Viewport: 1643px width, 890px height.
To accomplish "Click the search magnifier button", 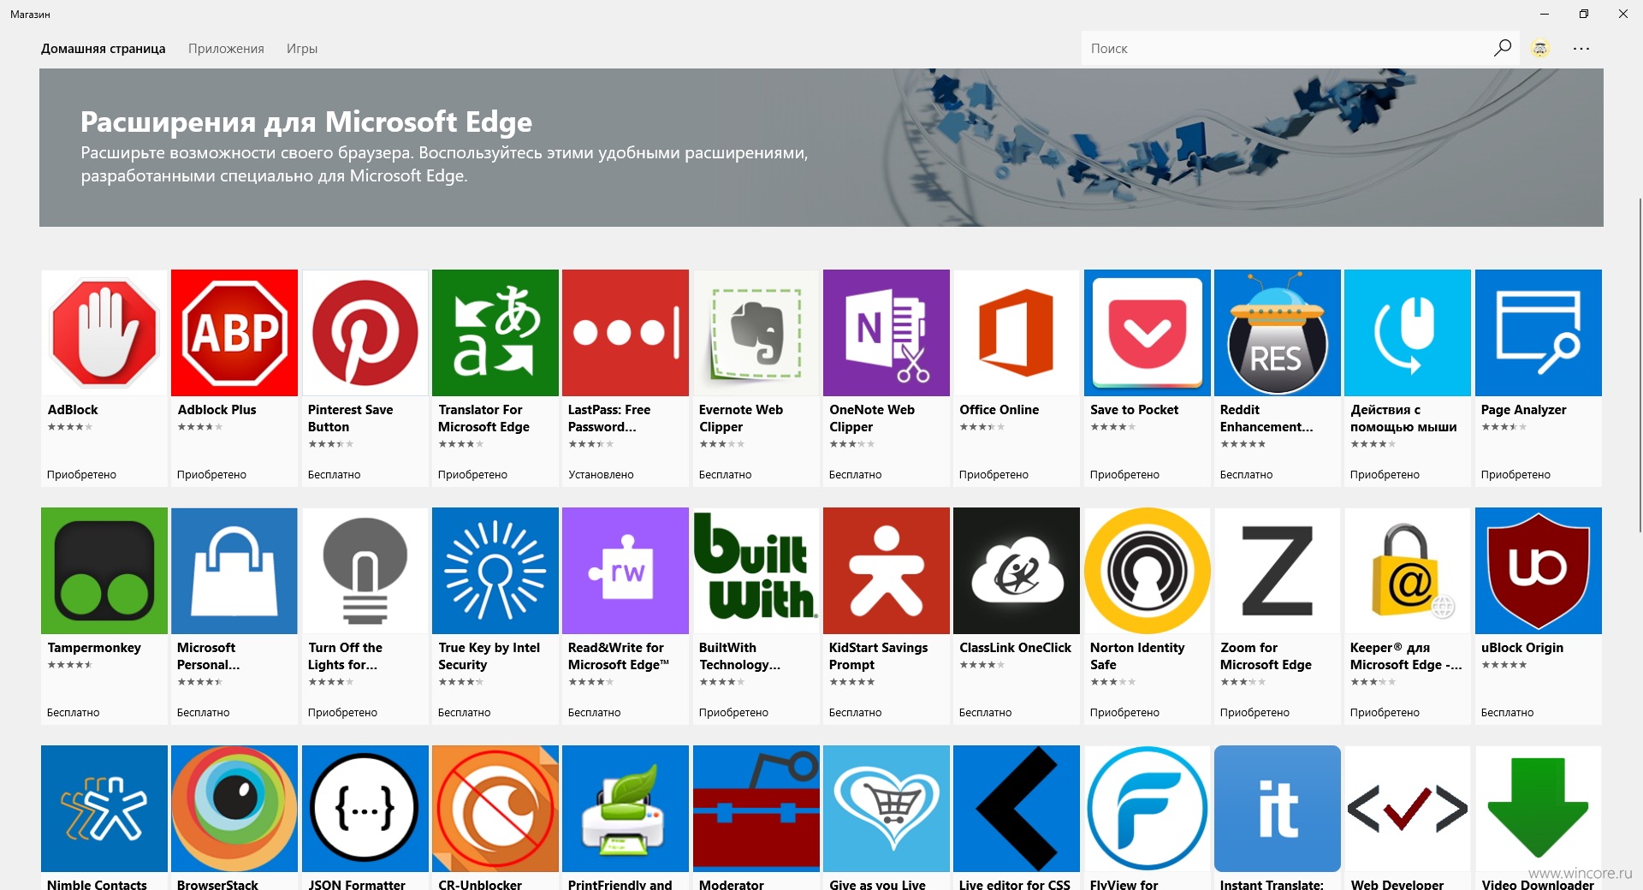I will coord(1503,48).
